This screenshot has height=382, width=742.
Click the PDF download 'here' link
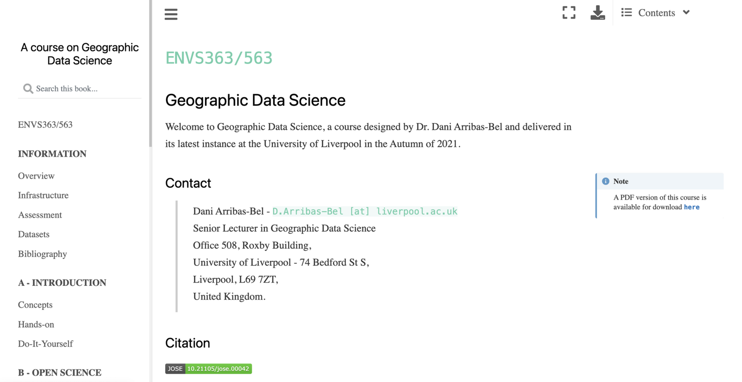691,207
